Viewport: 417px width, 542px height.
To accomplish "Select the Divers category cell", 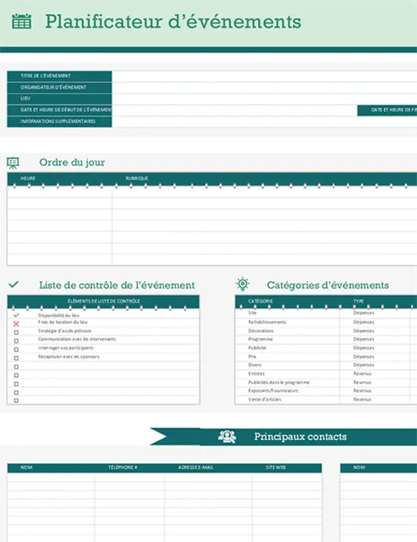I will pos(288,365).
